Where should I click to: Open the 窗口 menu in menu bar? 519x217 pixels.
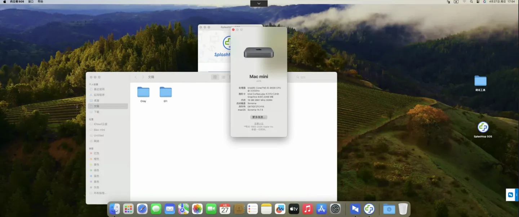(x=31, y=2)
